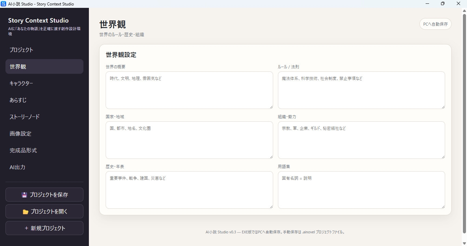Click the AI小説 Studio app icon in title bar
The image size is (467, 246).
(4, 4)
